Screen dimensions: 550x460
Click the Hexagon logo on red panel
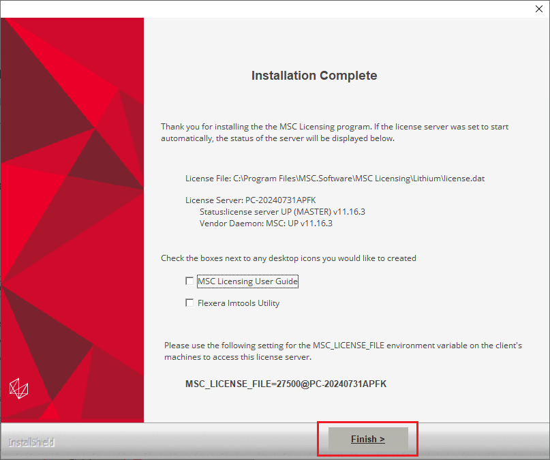(18, 388)
